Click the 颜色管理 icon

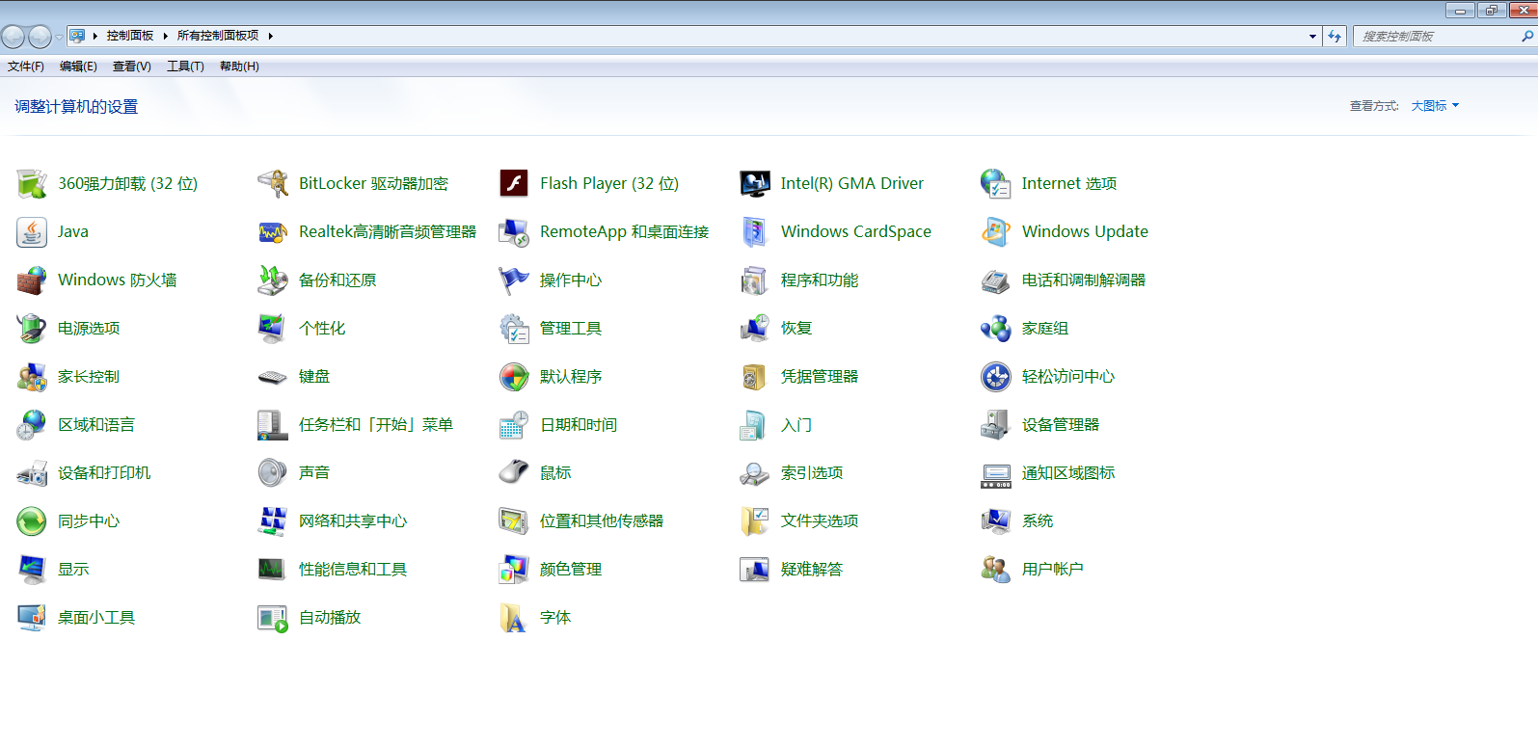tap(514, 569)
